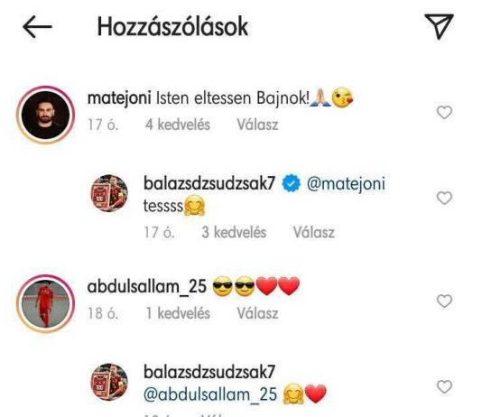Open the direct share paper plane icon
The width and height of the screenshot is (482, 417).
[439, 26]
